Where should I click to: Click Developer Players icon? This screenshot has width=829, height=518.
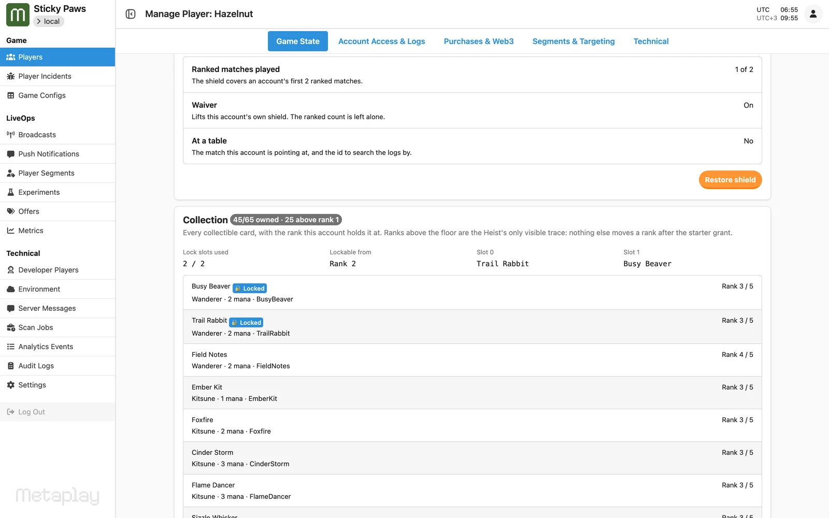click(x=10, y=270)
